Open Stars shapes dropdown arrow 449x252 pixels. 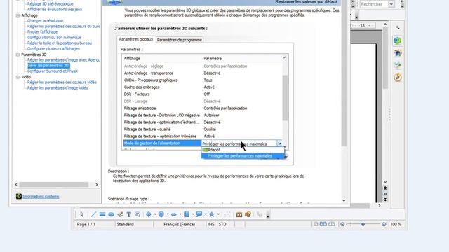pyautogui.click(x=218, y=214)
